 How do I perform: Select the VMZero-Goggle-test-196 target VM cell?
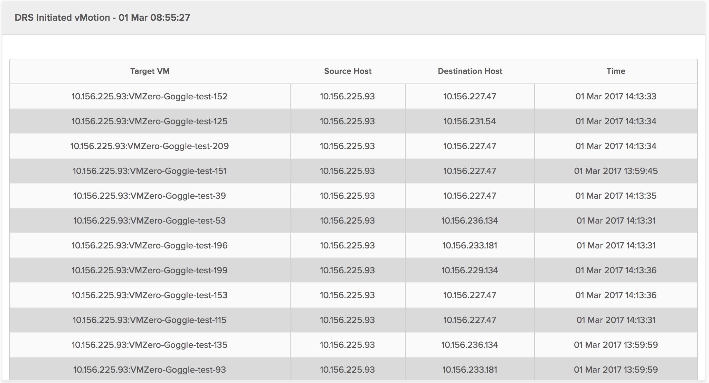click(150, 245)
